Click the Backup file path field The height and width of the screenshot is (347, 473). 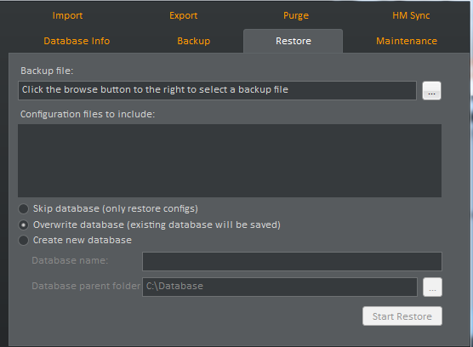(217, 90)
